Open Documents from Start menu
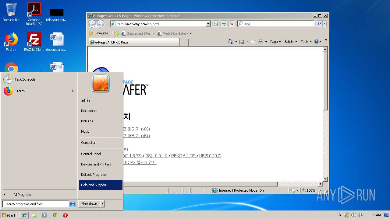390x219 pixels. pyautogui.click(x=101, y=111)
